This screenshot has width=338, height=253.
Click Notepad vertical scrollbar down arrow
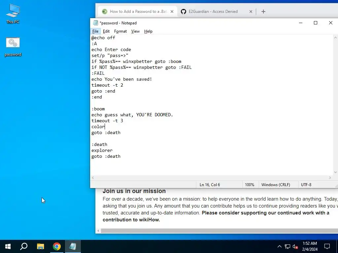(335, 172)
